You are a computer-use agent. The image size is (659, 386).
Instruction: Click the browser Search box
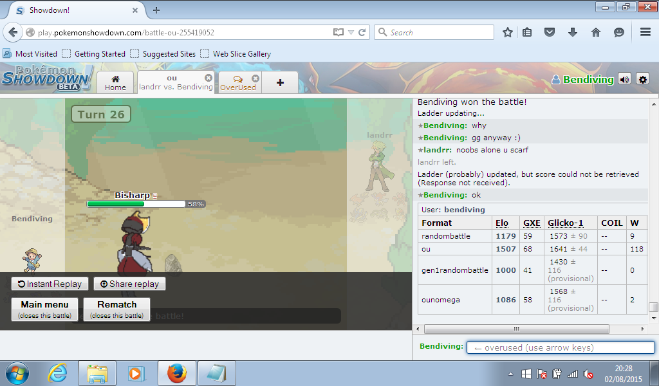pyautogui.click(x=434, y=32)
